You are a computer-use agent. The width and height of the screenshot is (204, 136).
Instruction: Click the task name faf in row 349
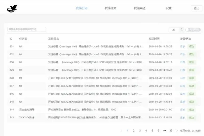21,70
